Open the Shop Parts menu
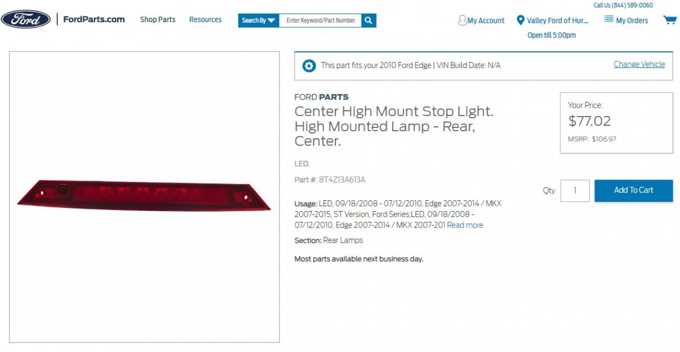 pos(158,19)
